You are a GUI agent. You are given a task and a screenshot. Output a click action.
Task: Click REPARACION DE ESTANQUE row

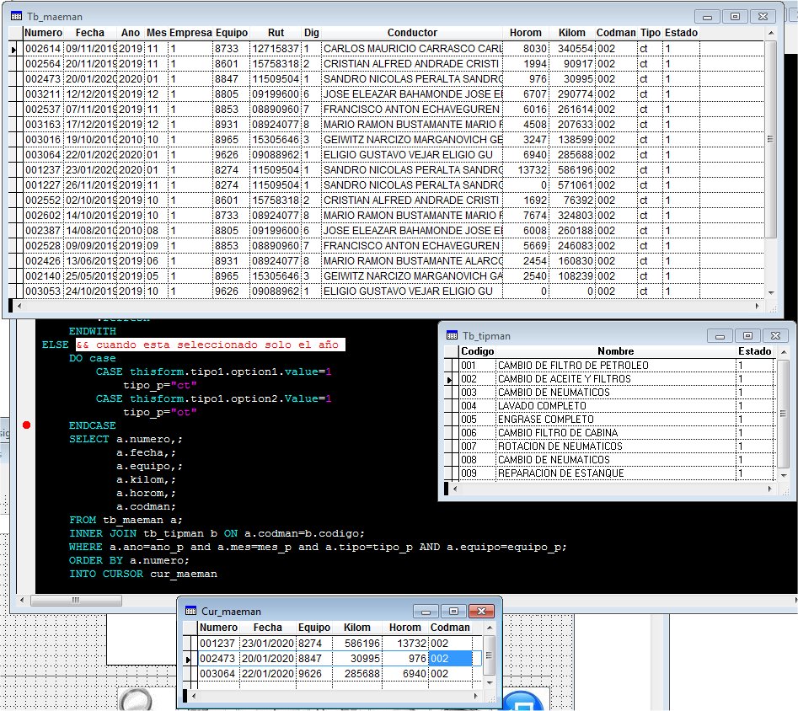click(616, 473)
